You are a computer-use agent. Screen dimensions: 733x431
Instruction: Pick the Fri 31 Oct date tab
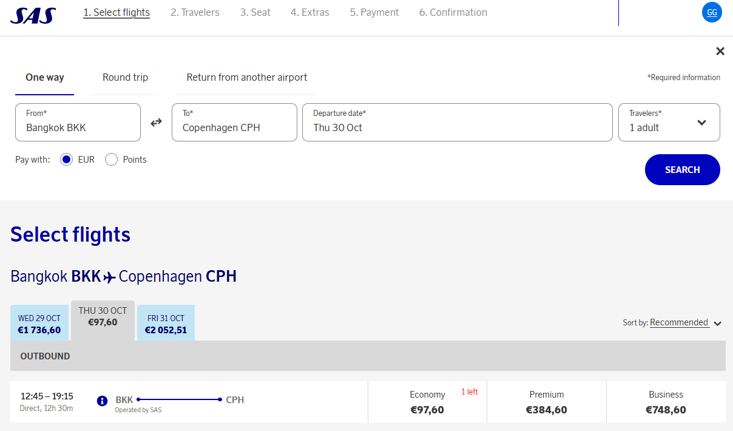(166, 324)
